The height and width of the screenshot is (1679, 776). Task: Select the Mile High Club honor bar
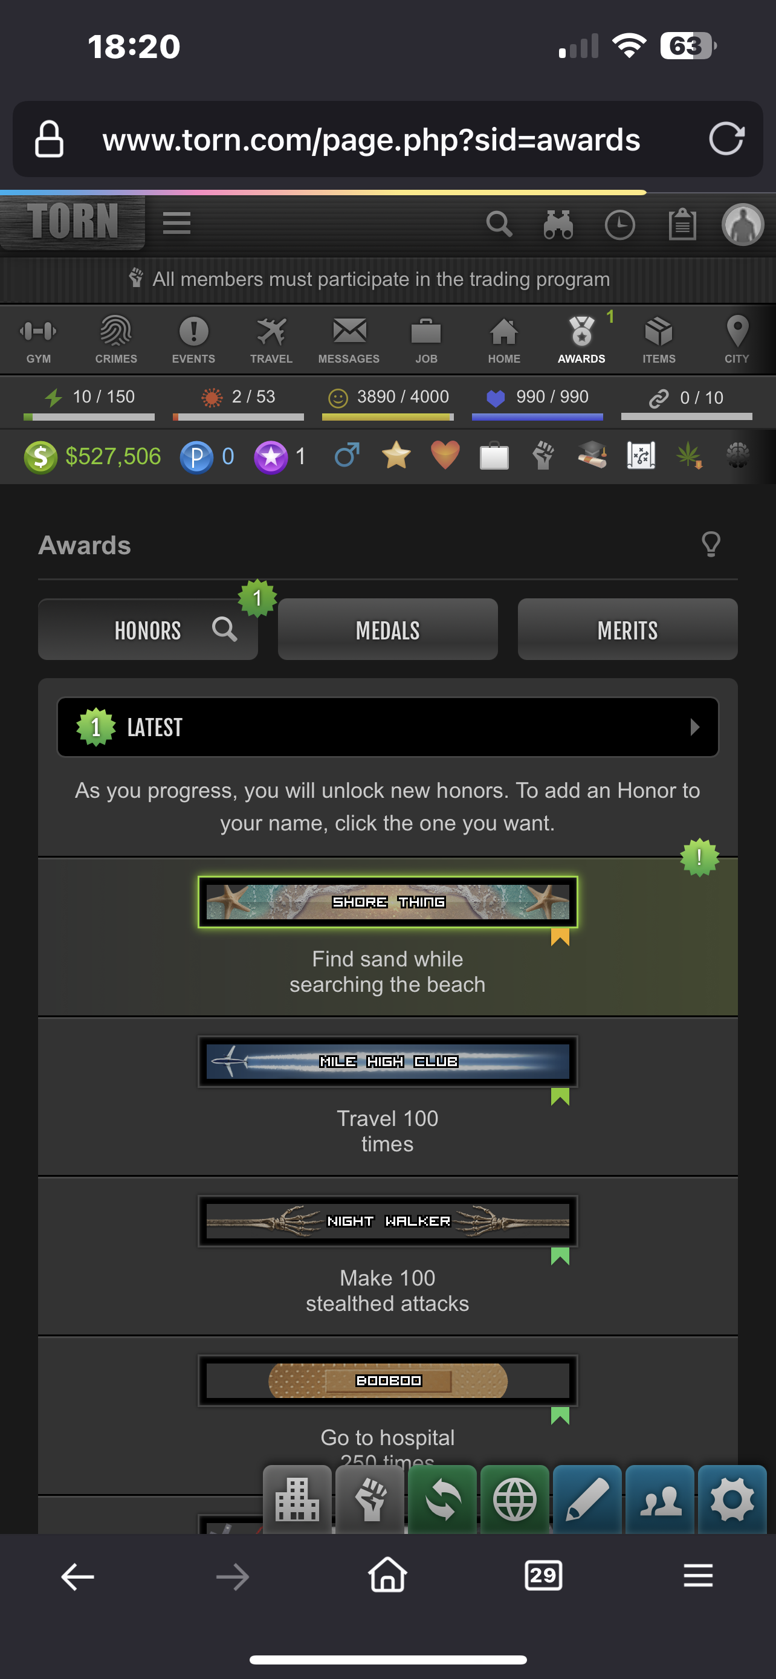click(387, 1061)
